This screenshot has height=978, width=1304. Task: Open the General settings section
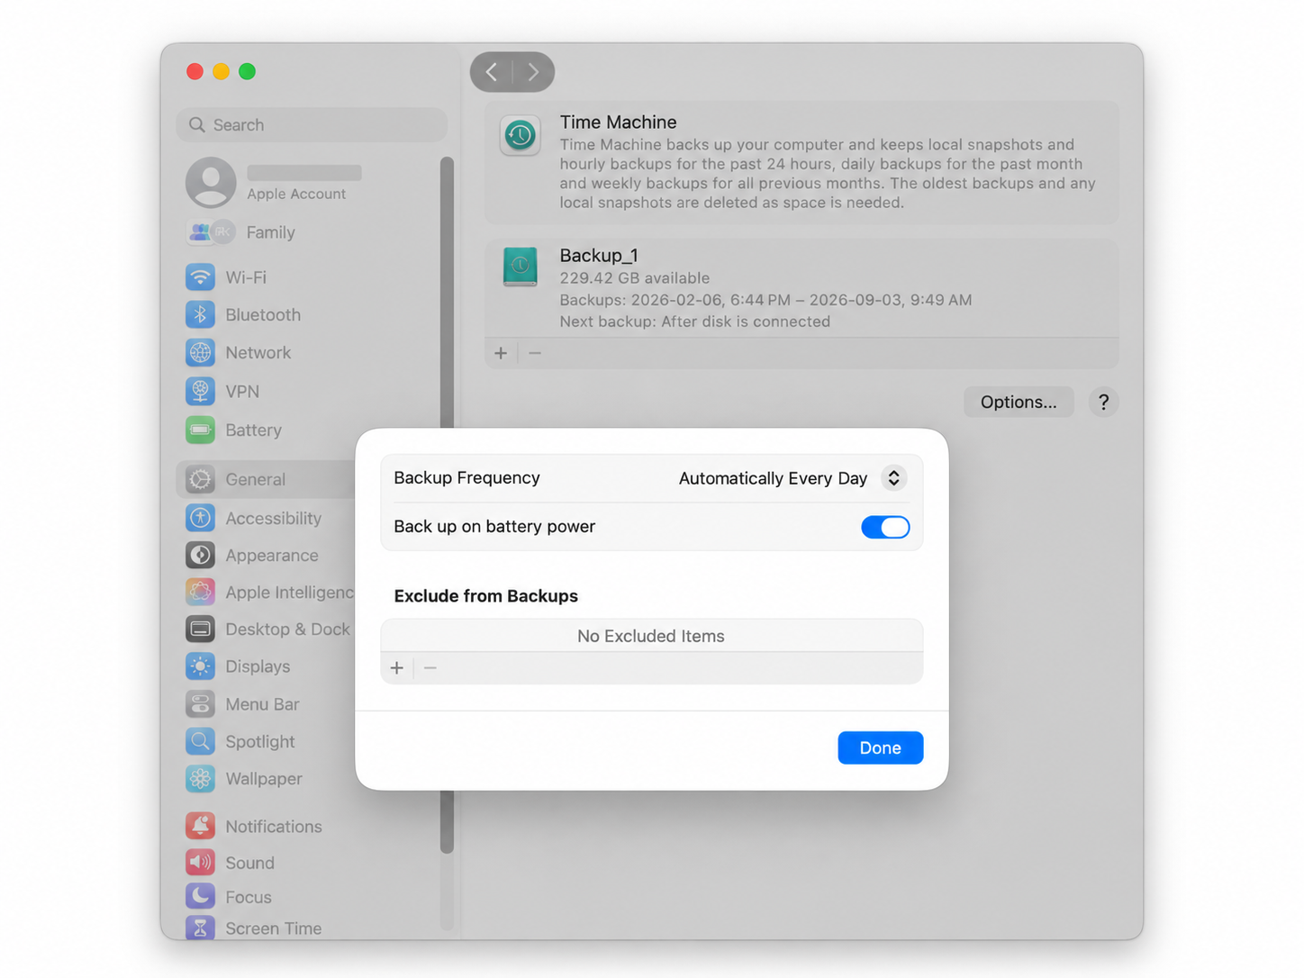click(267, 479)
